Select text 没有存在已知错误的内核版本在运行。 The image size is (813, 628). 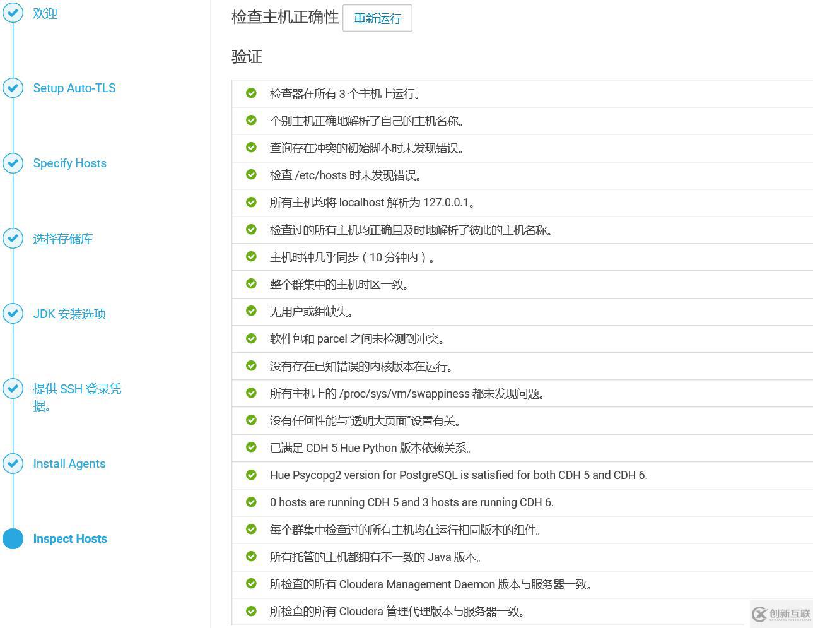pos(361,367)
